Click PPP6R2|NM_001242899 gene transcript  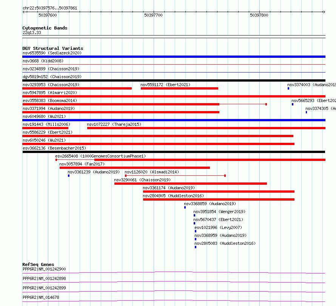tap(44, 288)
